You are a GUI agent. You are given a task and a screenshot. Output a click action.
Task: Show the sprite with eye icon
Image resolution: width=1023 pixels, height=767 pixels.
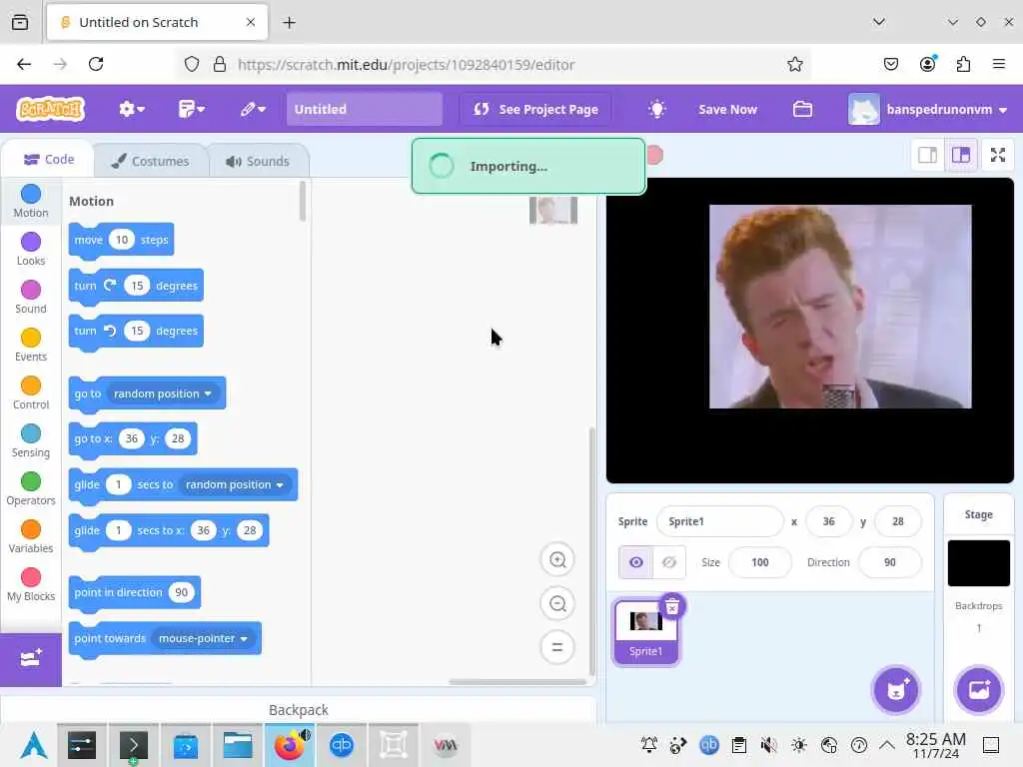pos(635,563)
